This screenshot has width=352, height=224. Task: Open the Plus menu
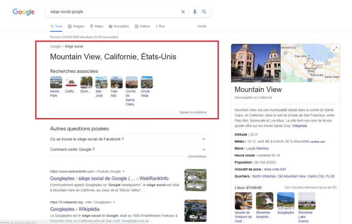coord(160,26)
